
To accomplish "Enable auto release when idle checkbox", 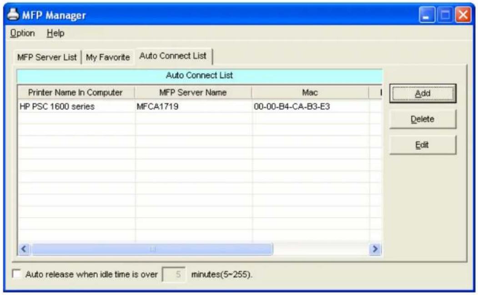I will pos(17,274).
